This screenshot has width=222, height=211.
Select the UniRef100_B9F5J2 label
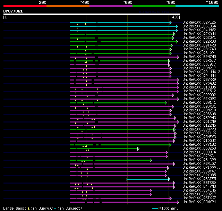[x=199, y=91]
